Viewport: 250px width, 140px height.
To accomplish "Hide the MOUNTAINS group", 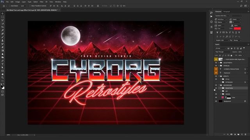I will (x=216, y=88).
